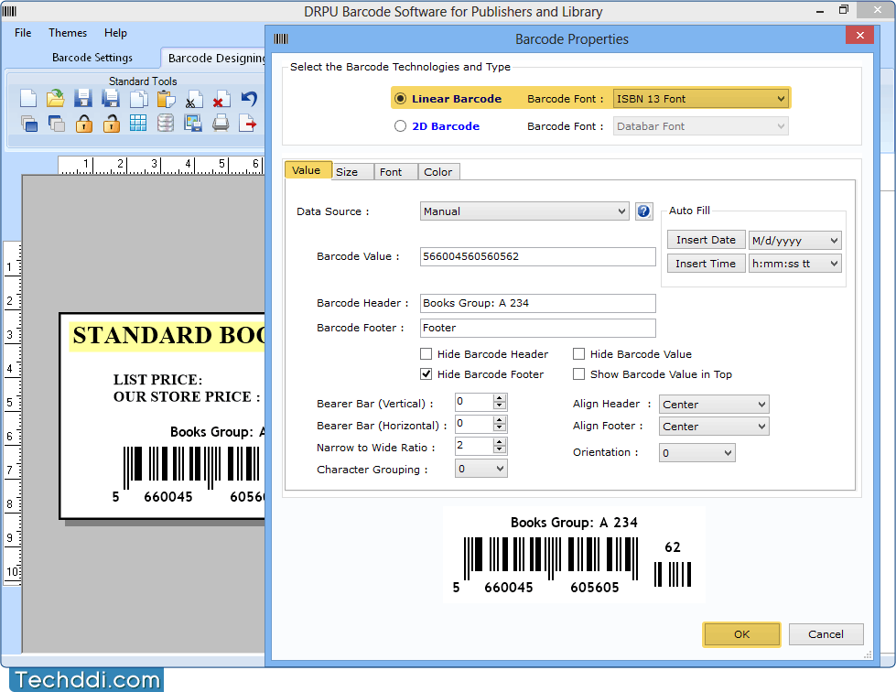Open the Align Header dropdown
The width and height of the screenshot is (896, 692).
click(714, 404)
